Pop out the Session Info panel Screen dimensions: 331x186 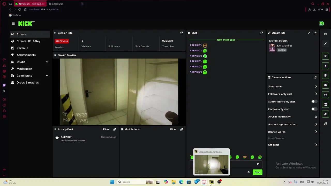182,33
